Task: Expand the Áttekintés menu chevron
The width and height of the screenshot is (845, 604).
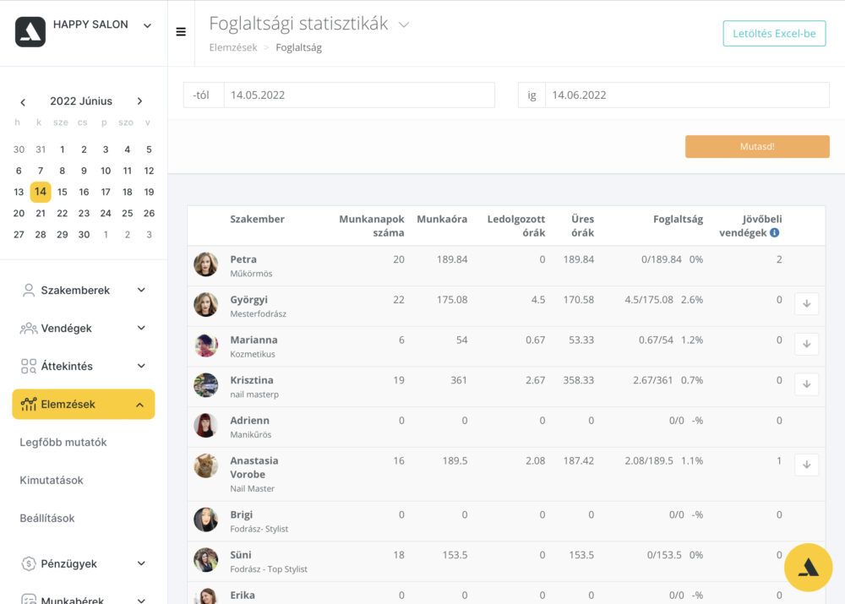Action: [x=141, y=366]
